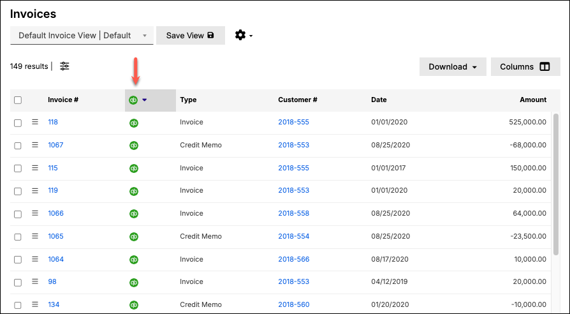Click the 525,000.00 amount cell

click(527, 122)
